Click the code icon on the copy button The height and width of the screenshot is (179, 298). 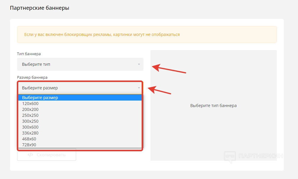pos(30,155)
